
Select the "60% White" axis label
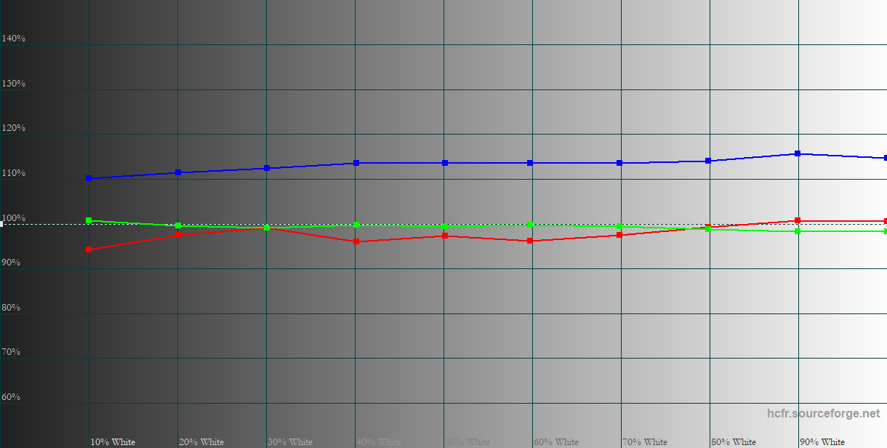pyautogui.click(x=556, y=442)
